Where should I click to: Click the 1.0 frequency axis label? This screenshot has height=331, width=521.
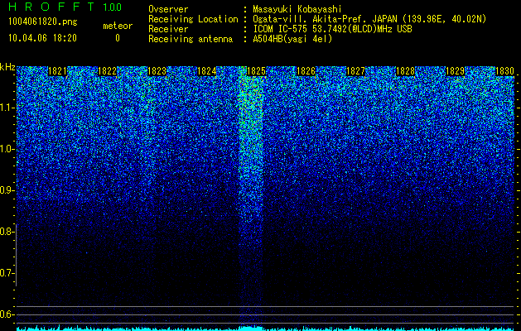pos(7,149)
